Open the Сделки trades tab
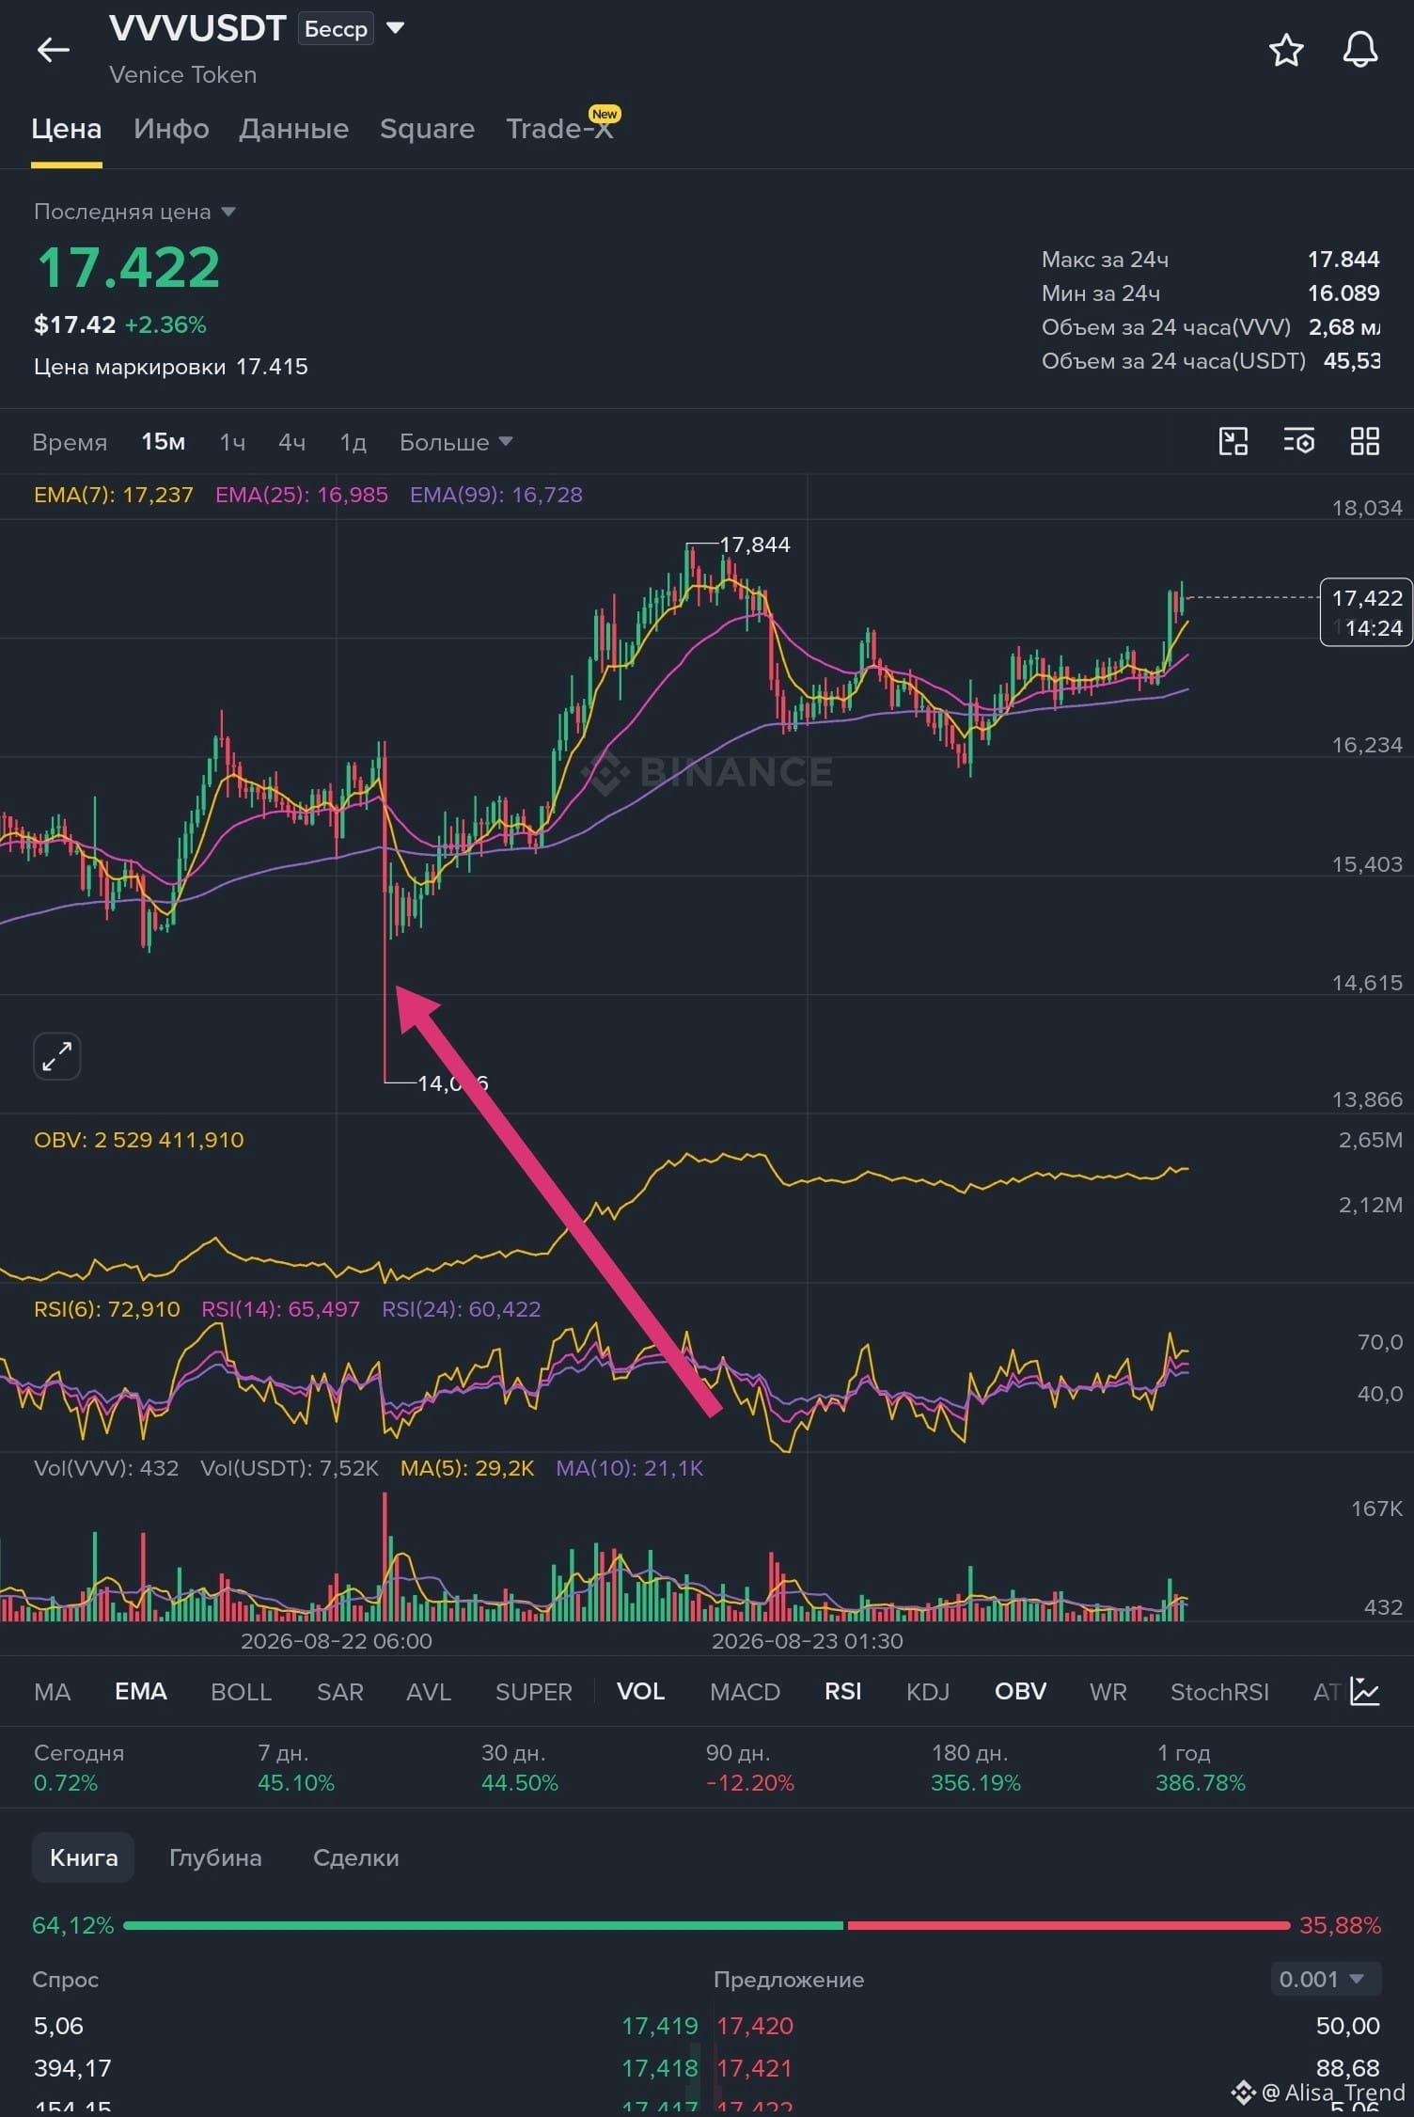This screenshot has width=1414, height=2117. coord(355,1857)
